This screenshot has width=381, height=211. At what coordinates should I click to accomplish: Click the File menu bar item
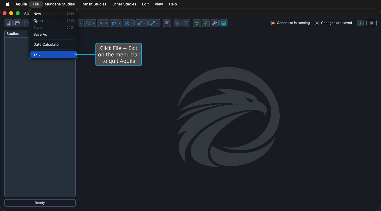coord(36,4)
